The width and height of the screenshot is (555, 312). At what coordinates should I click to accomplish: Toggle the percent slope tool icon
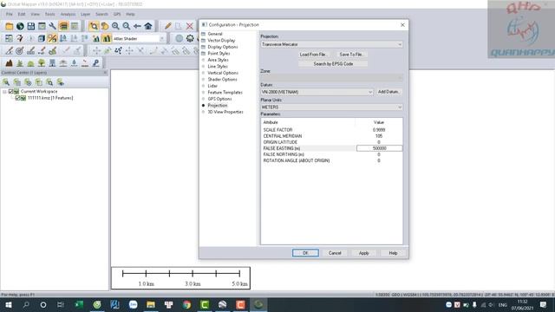(52, 38)
